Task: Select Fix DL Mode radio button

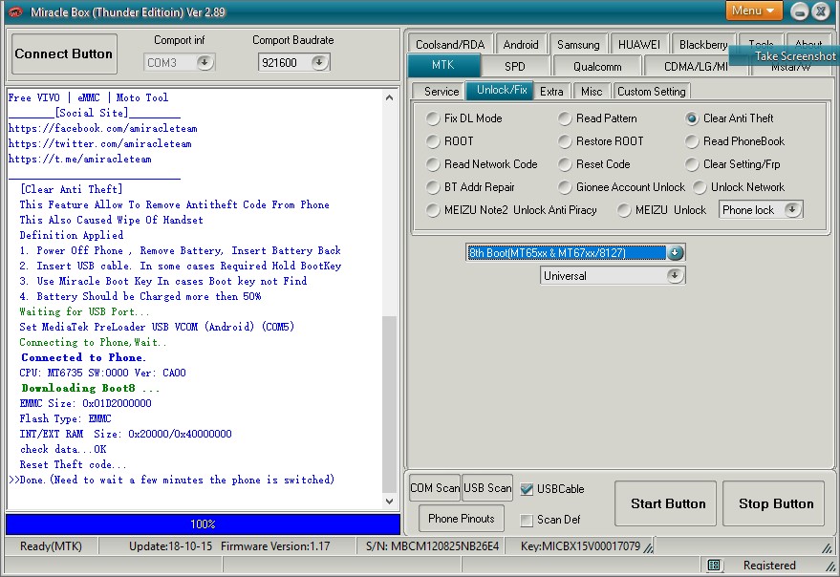Action: click(432, 118)
